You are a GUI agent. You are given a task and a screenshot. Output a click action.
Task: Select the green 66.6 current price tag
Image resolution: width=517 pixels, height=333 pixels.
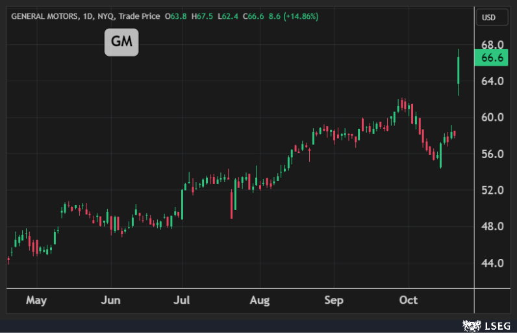(492, 59)
